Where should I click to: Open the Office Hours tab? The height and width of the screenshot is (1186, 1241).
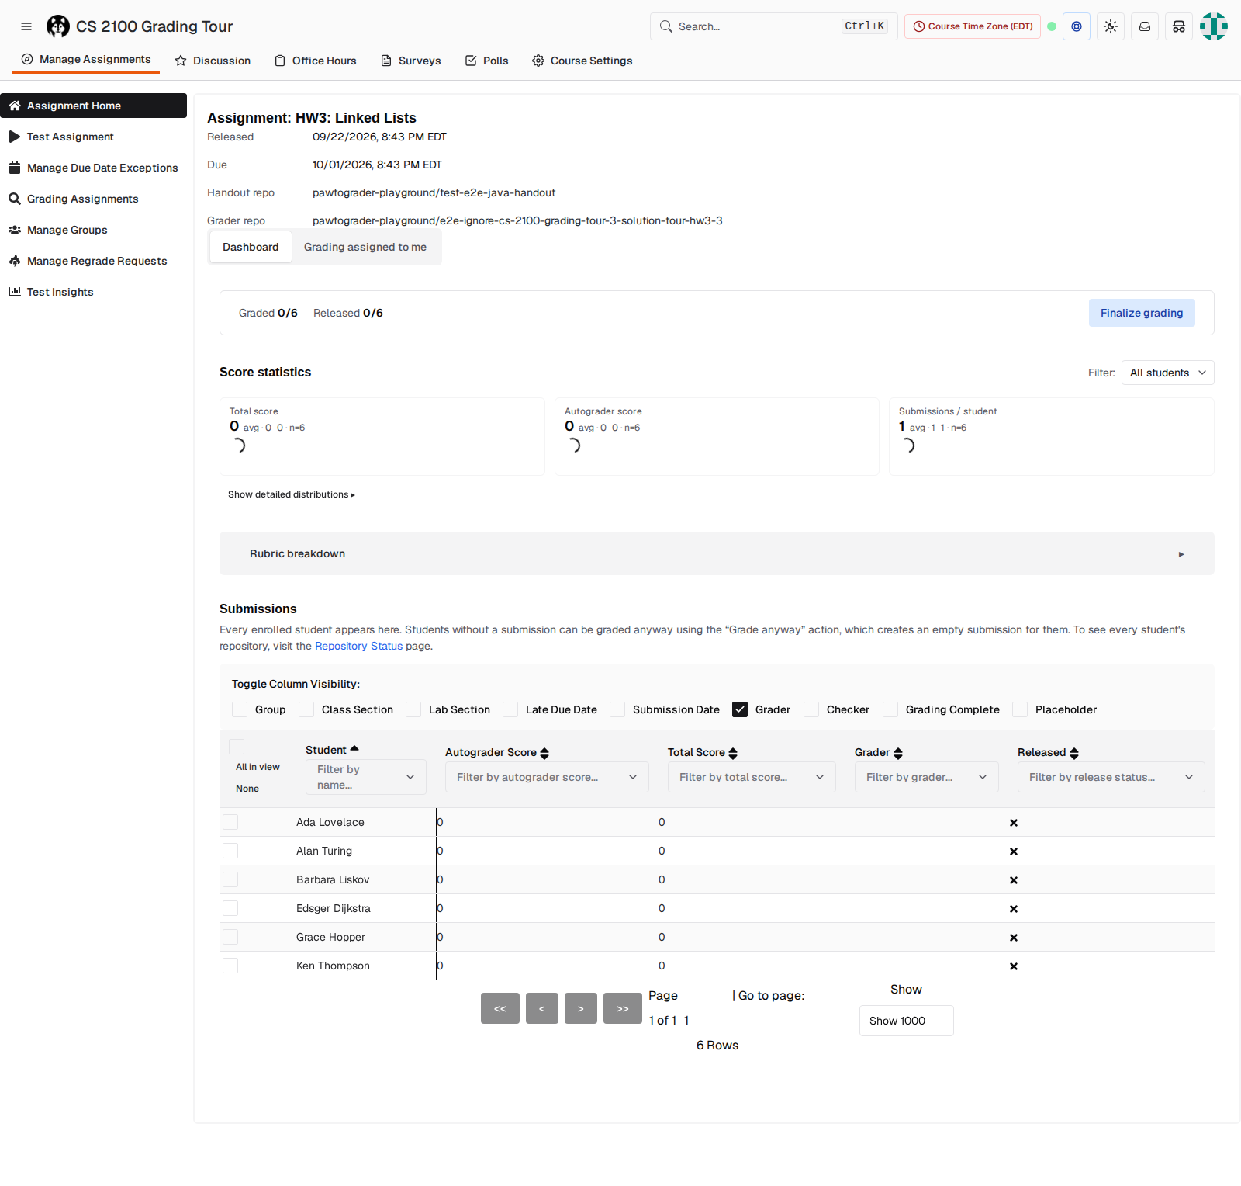coord(316,61)
